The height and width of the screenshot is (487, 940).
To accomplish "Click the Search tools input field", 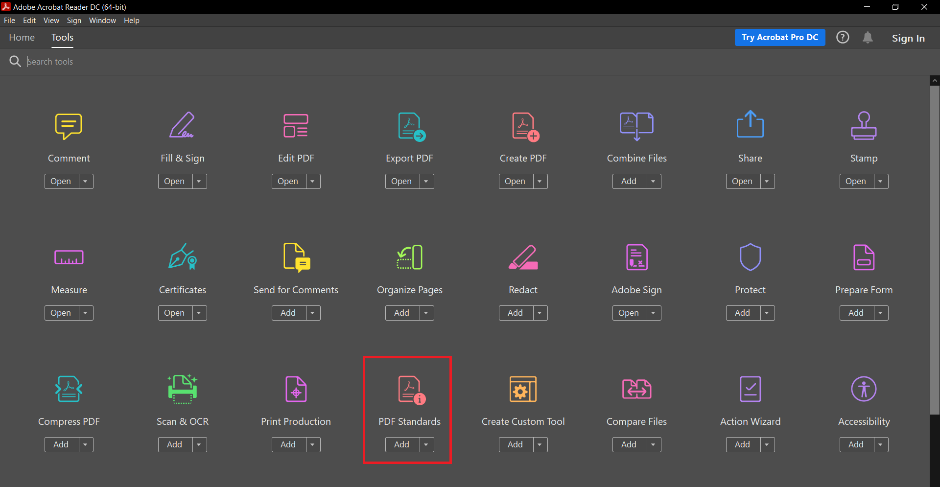I will (x=470, y=62).
